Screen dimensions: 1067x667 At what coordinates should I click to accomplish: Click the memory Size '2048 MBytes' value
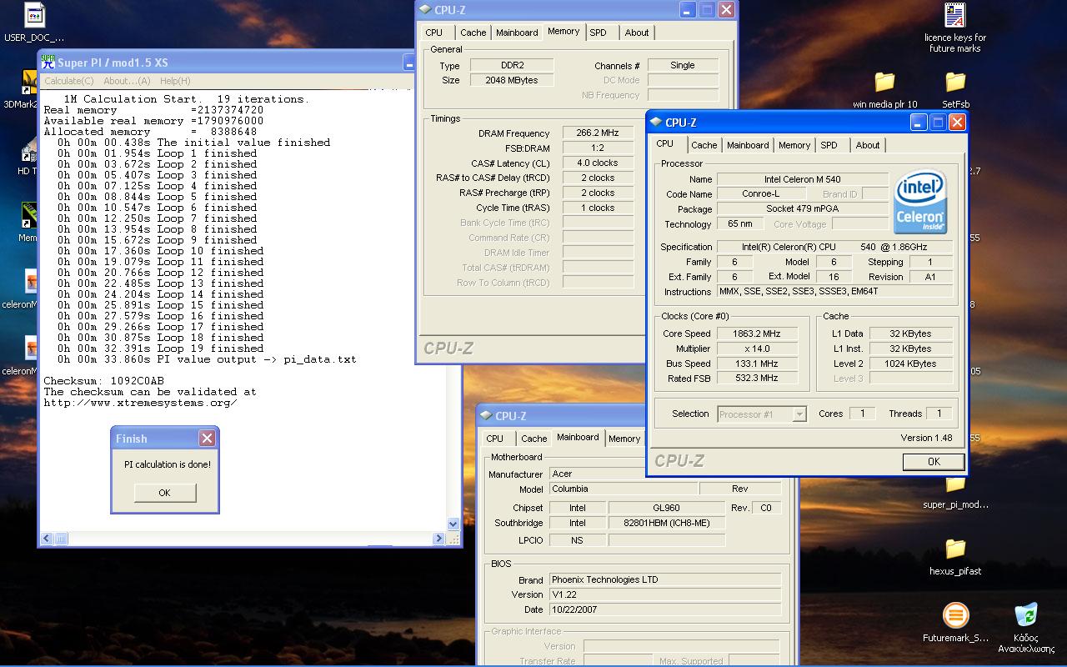pos(511,80)
